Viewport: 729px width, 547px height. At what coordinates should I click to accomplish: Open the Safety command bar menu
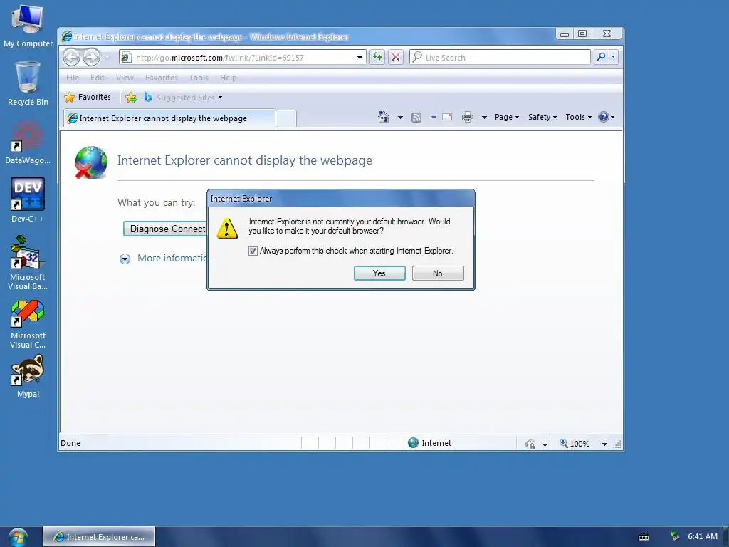542,118
